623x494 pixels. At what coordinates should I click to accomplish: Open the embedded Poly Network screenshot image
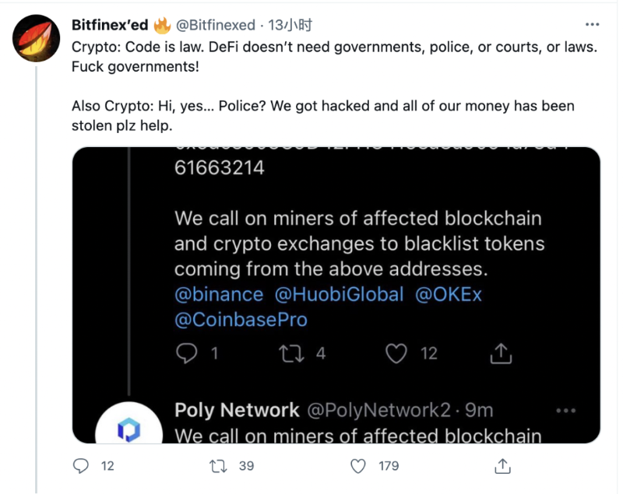point(336,295)
